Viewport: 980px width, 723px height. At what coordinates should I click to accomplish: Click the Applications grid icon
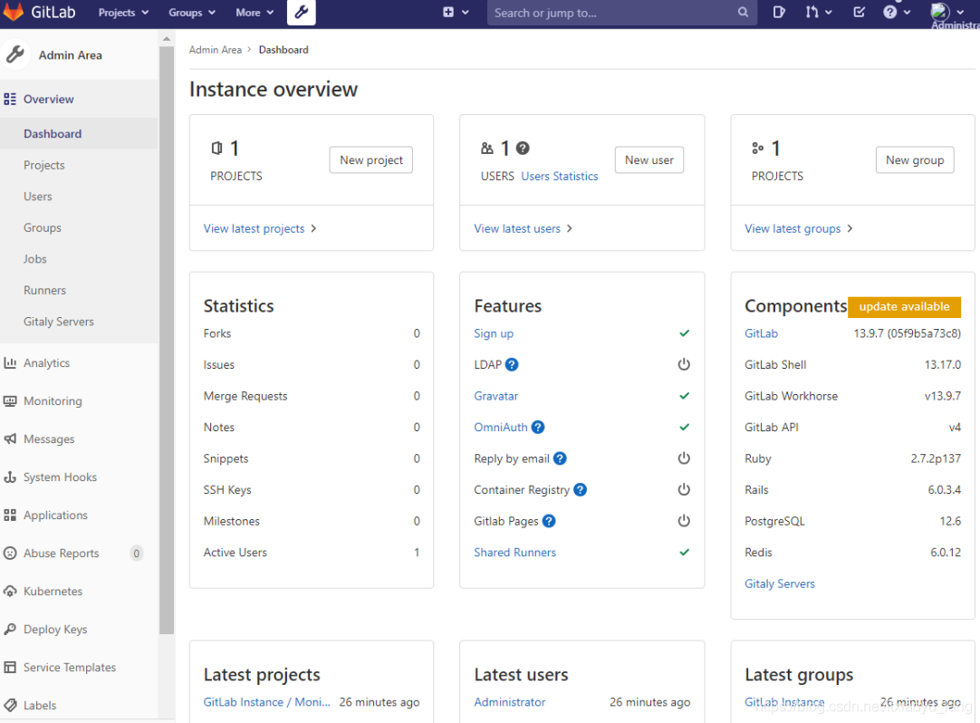tap(10, 516)
